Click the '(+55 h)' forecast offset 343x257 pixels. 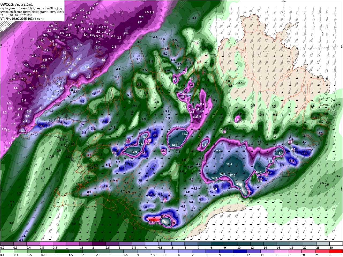point(39,19)
